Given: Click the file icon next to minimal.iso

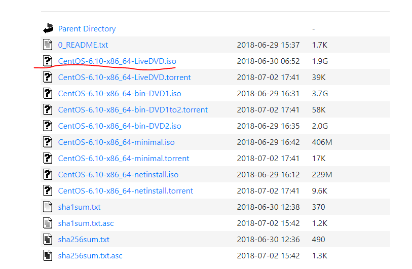Looking at the screenshot, I should (48, 142).
